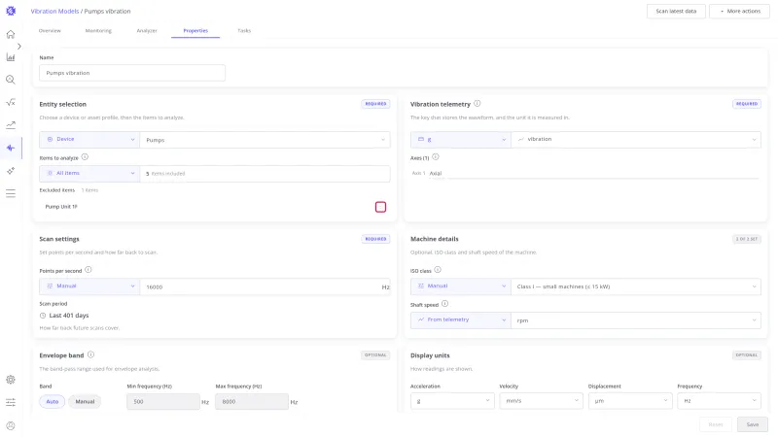
Task: Open the Pumps profile dropdown
Action: point(265,140)
